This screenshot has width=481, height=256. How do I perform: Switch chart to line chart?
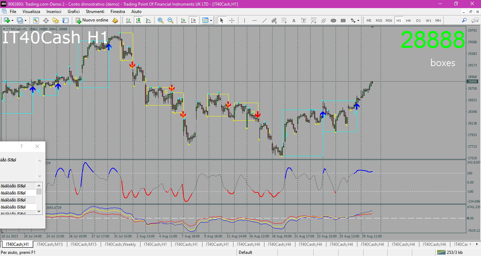(x=148, y=20)
